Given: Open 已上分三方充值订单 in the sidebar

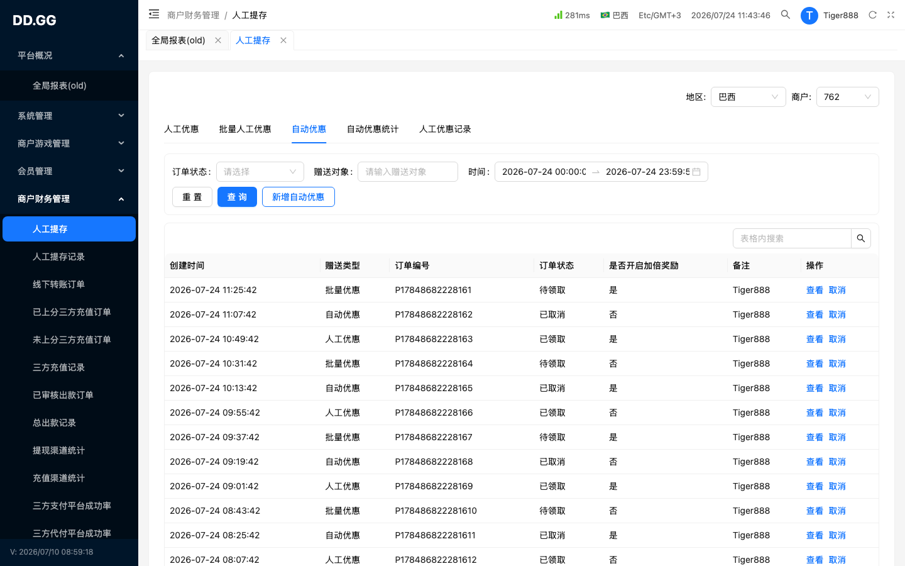Looking at the screenshot, I should (x=69, y=312).
